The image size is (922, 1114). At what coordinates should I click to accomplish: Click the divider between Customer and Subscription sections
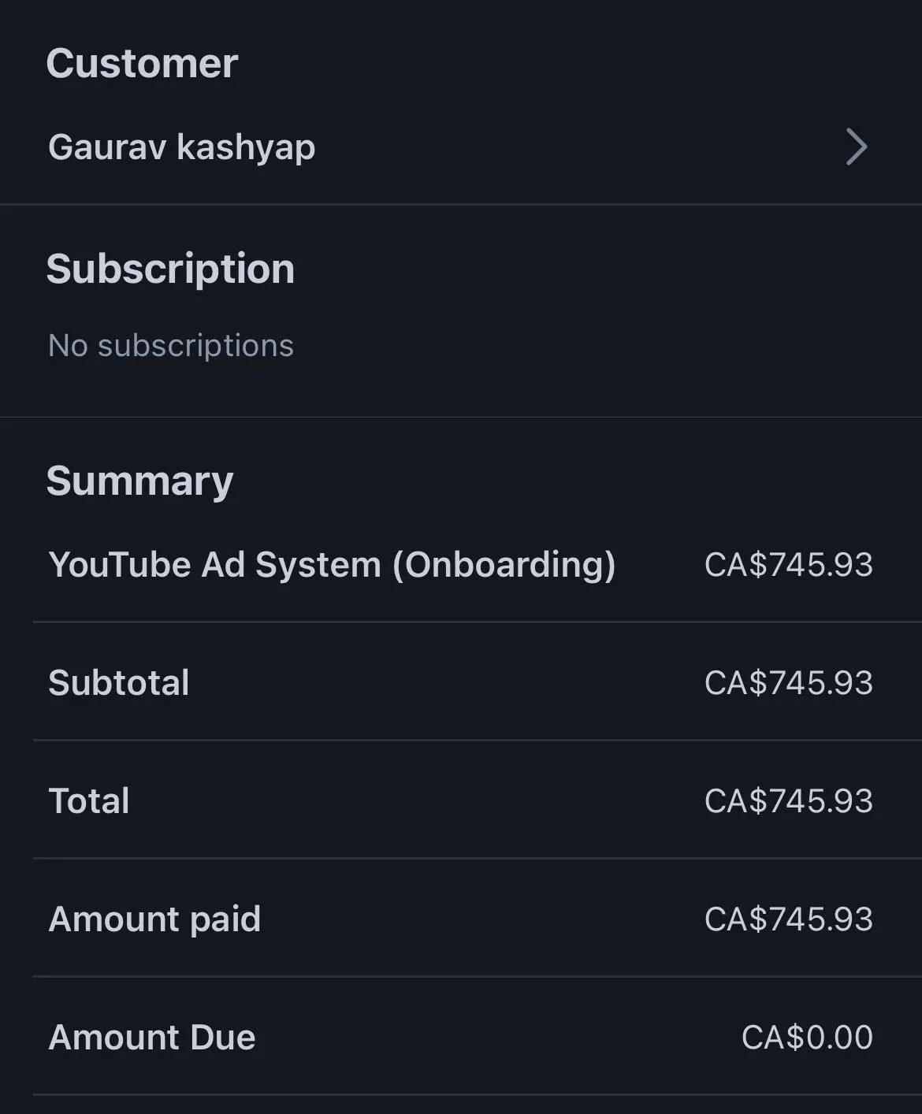tap(461, 204)
